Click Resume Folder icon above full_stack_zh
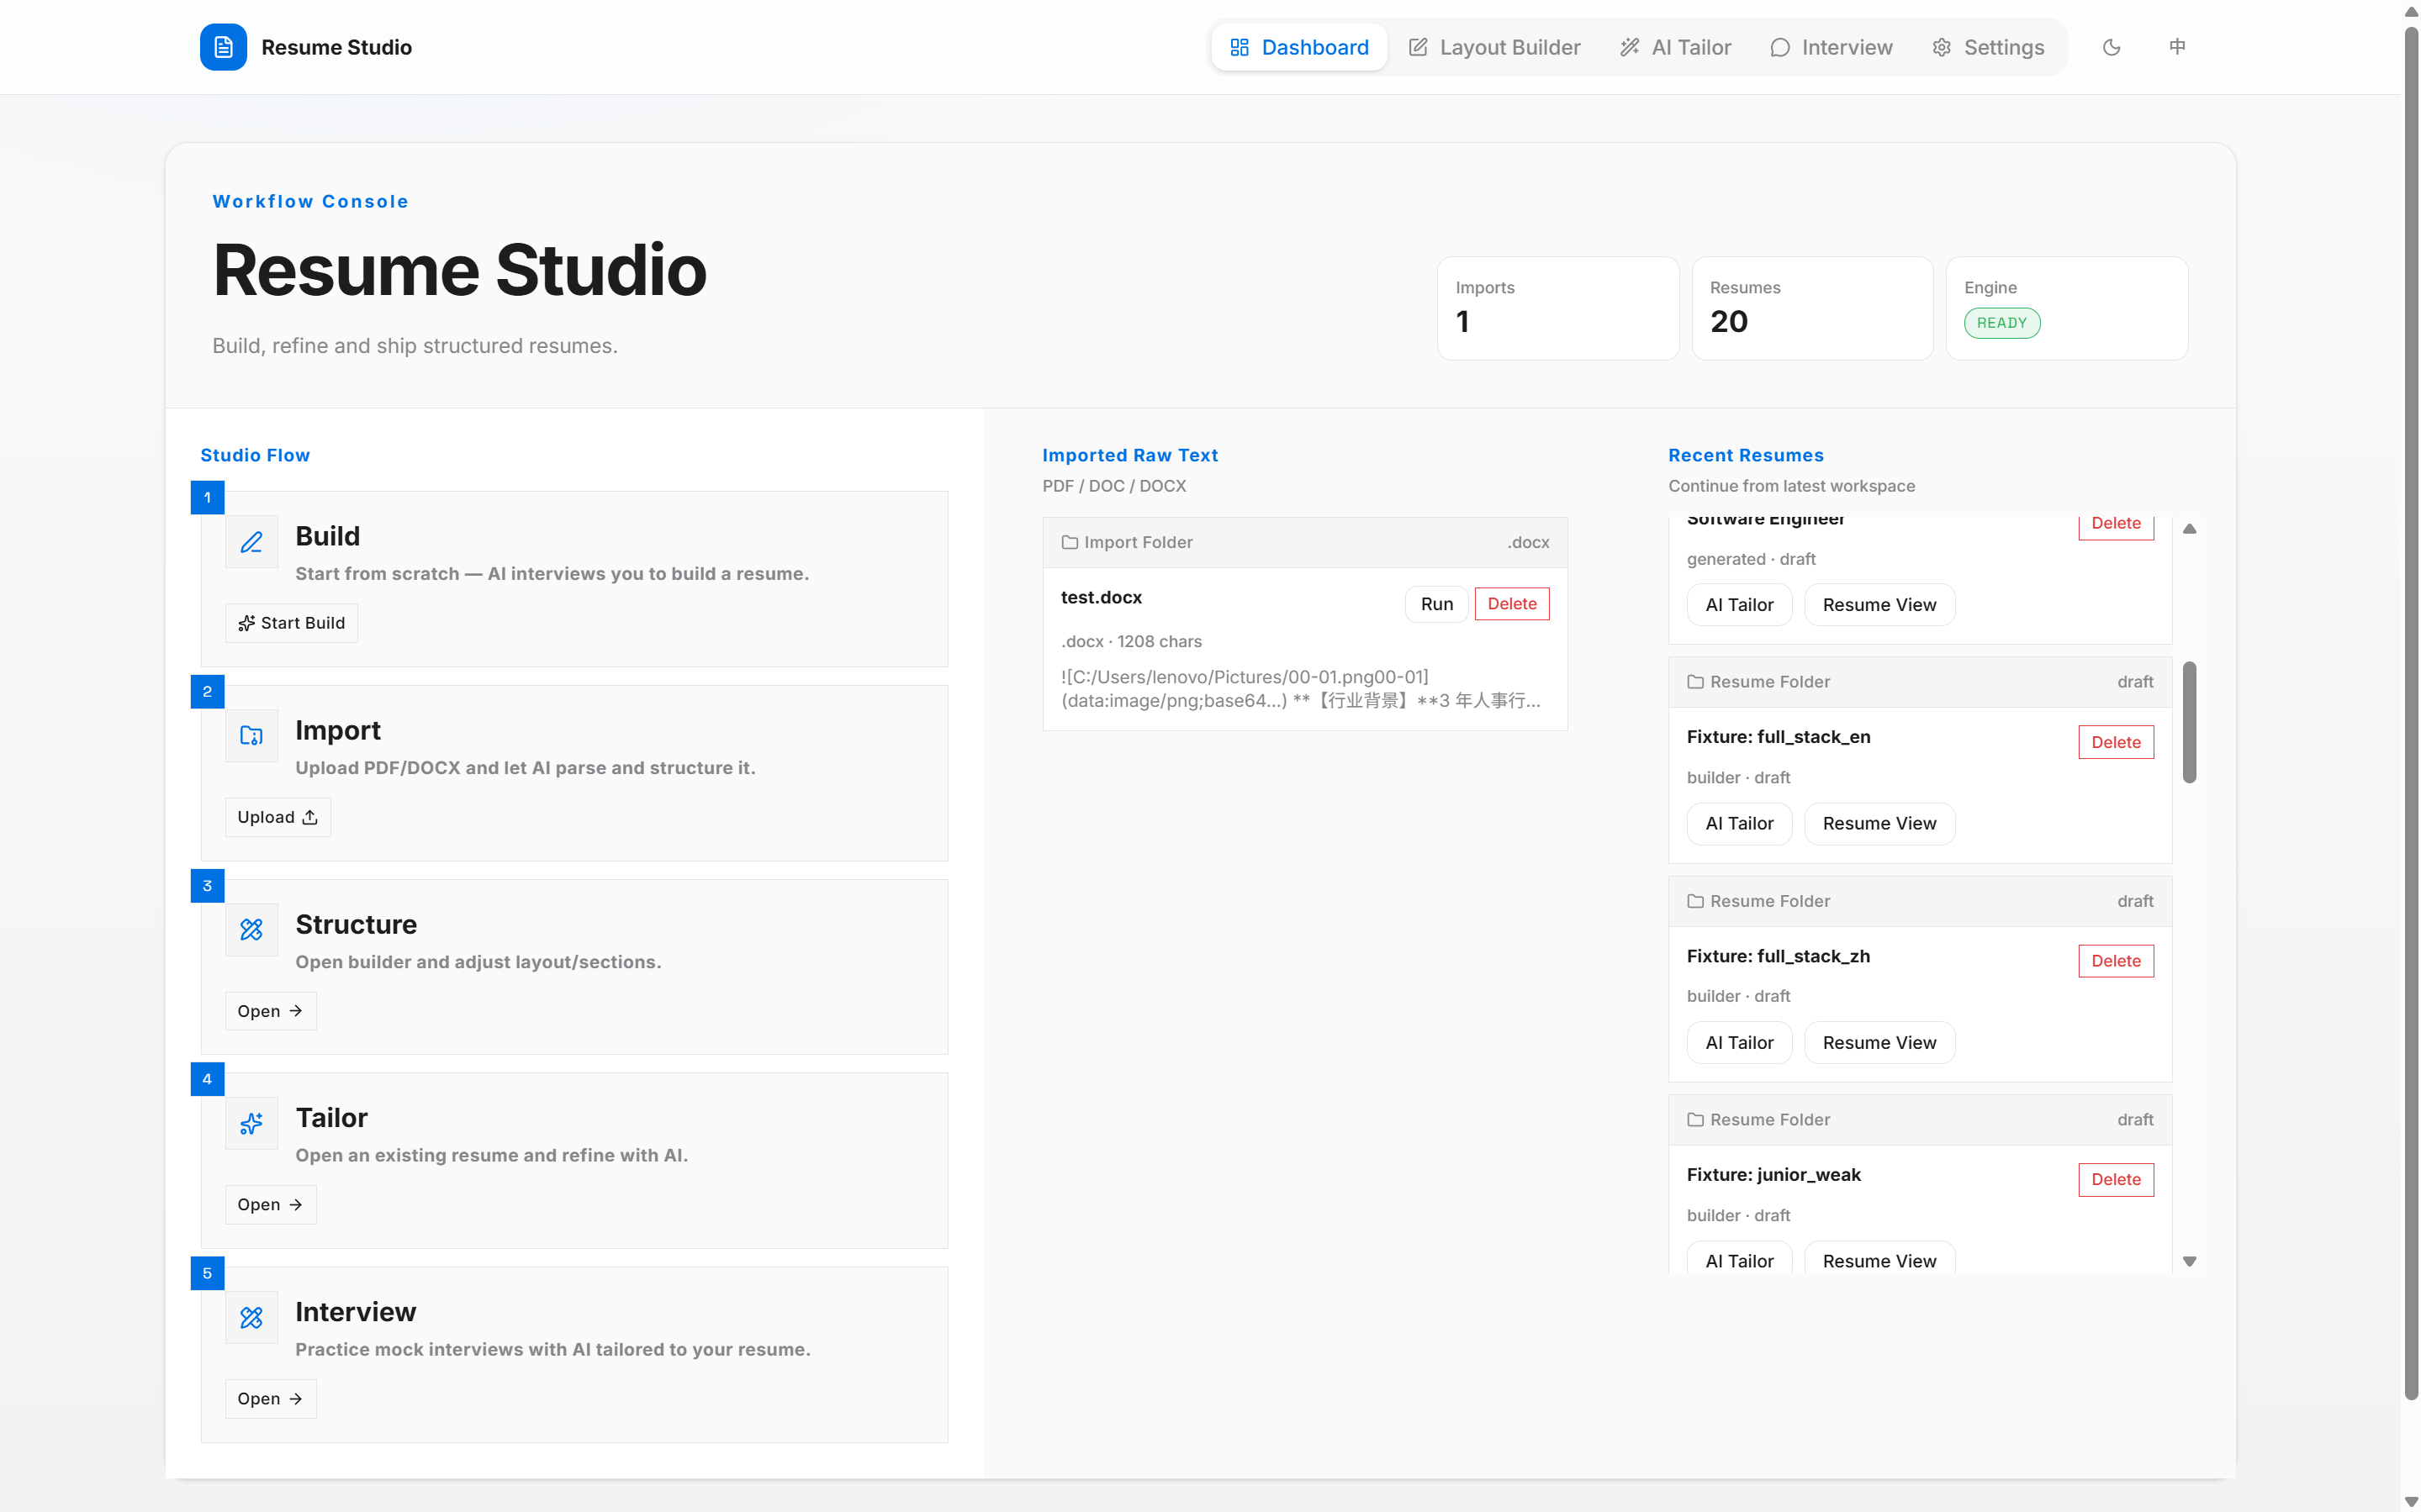Screen dimensions: 2421x1512 1695,901
